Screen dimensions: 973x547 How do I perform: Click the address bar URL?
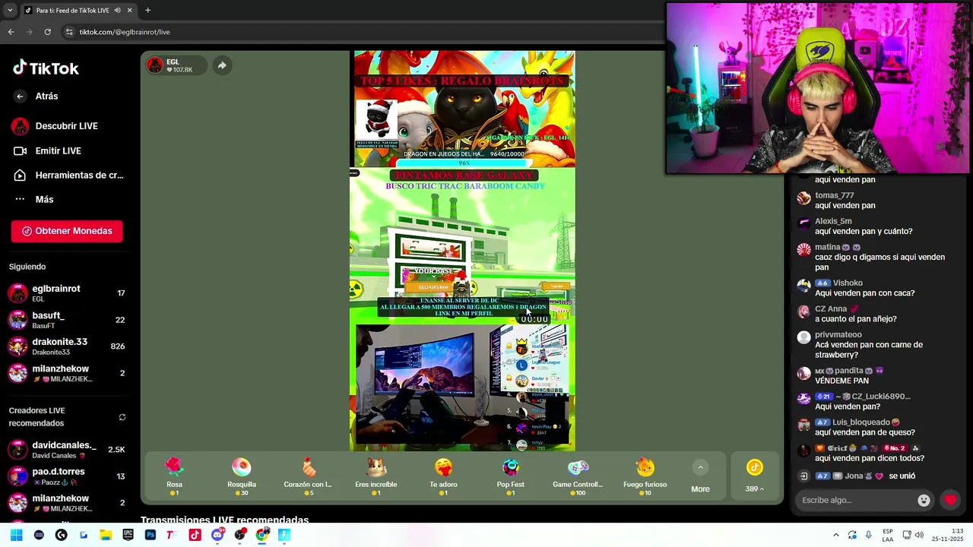(125, 32)
